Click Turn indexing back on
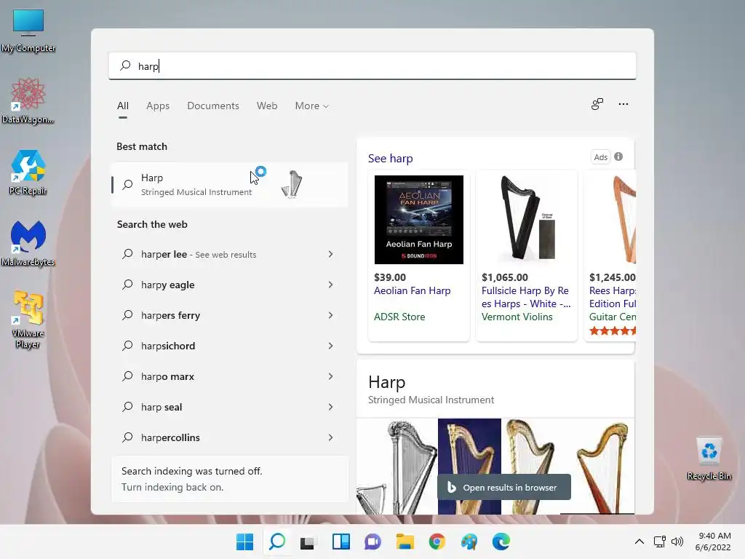 (172, 487)
